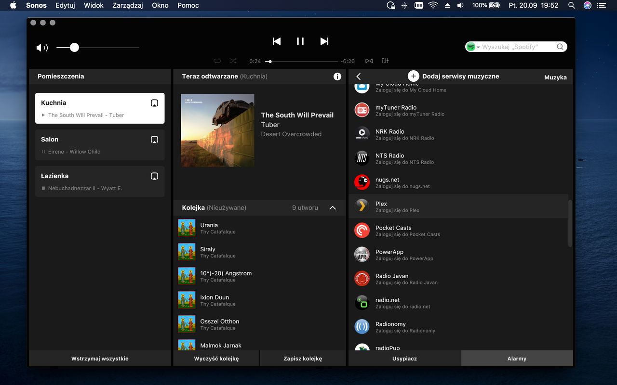This screenshot has height=385, width=617.
Task: Select radio.net service icon
Action: click(362, 303)
